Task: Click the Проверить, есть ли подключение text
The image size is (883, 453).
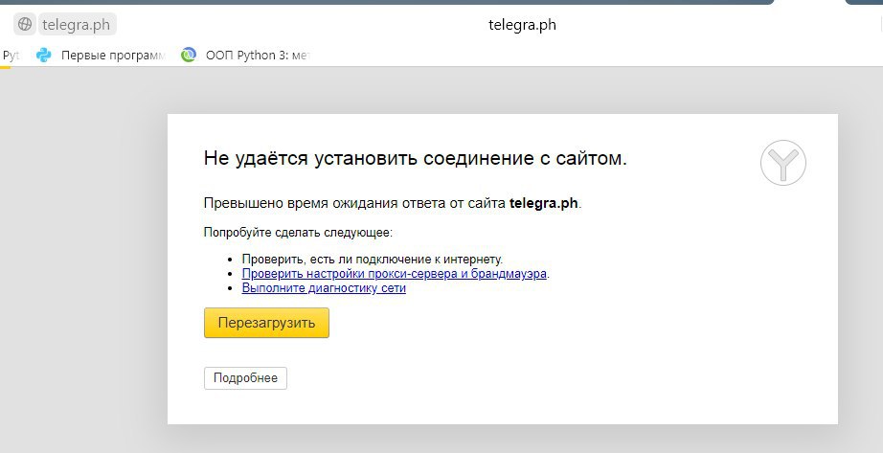Action: 373,260
